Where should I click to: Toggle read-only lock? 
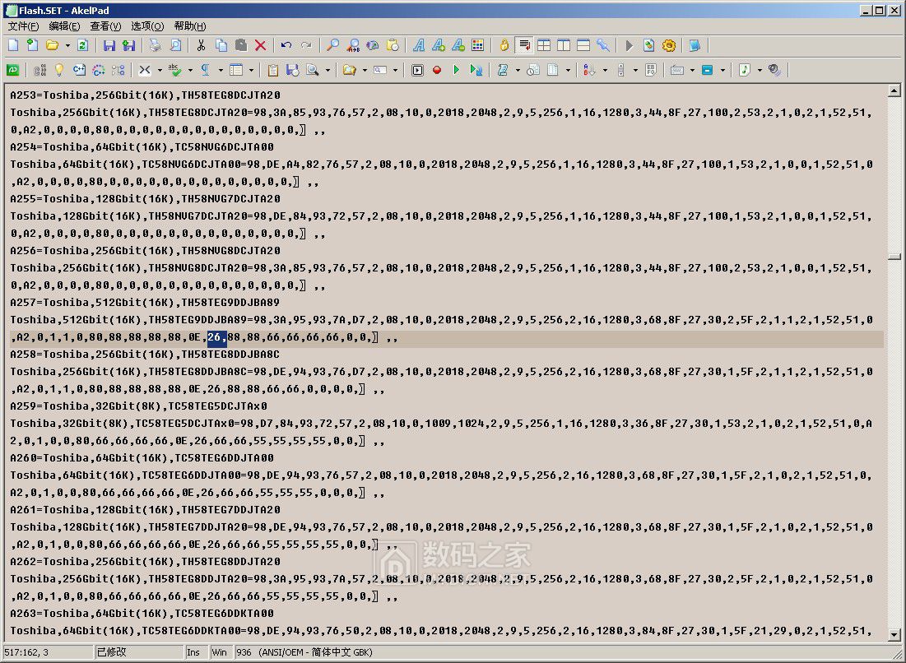click(x=504, y=45)
